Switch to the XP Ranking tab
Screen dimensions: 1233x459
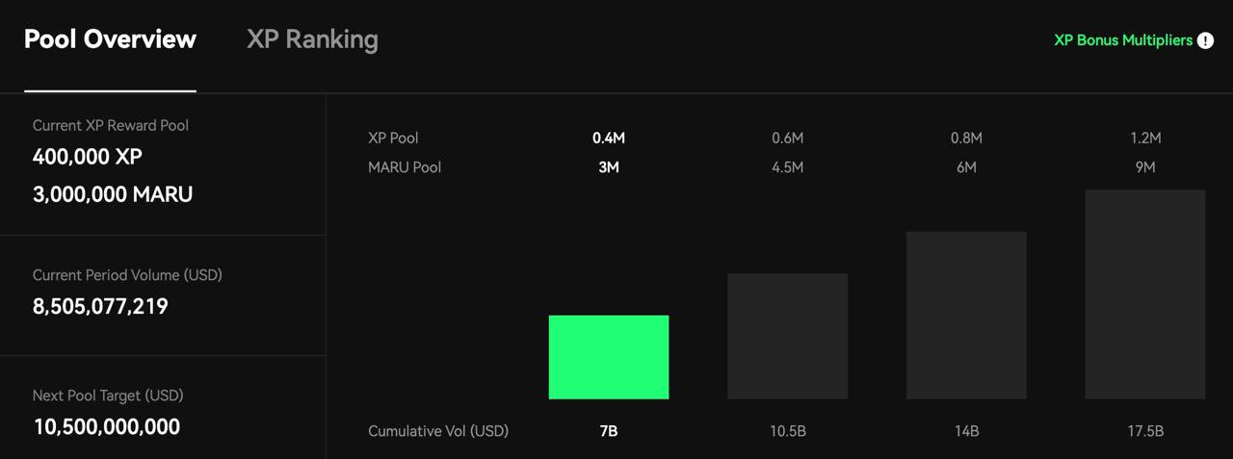312,39
